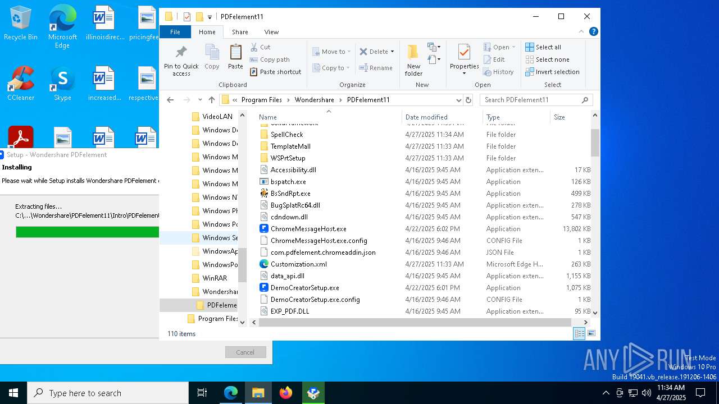Switch to the Share ribbon tab
This screenshot has height=404, width=719.
240,32
